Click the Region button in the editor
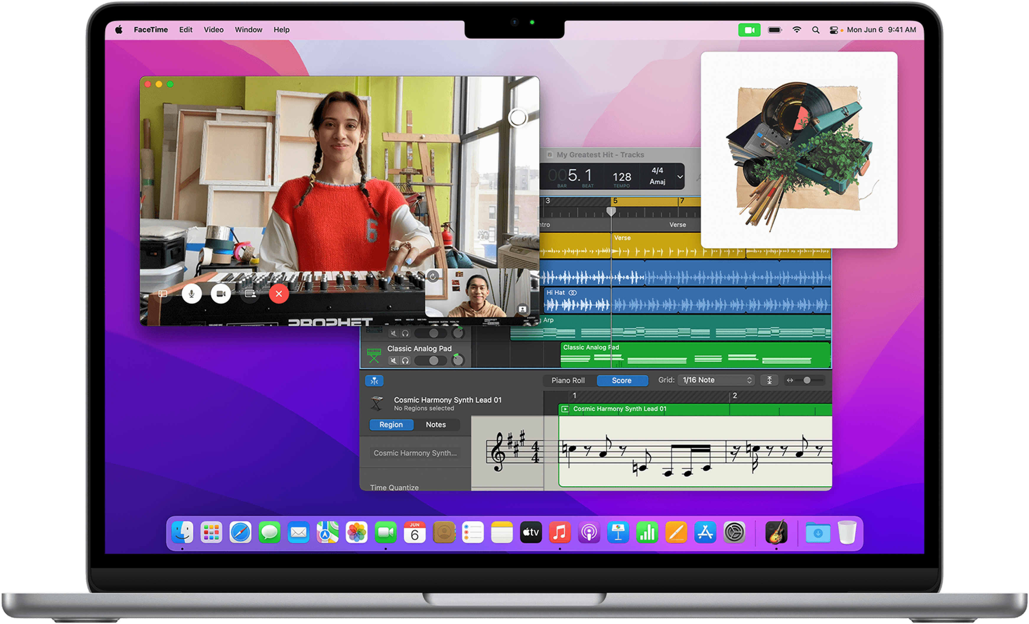Image resolution: width=1029 pixels, height=624 pixels. click(x=391, y=424)
